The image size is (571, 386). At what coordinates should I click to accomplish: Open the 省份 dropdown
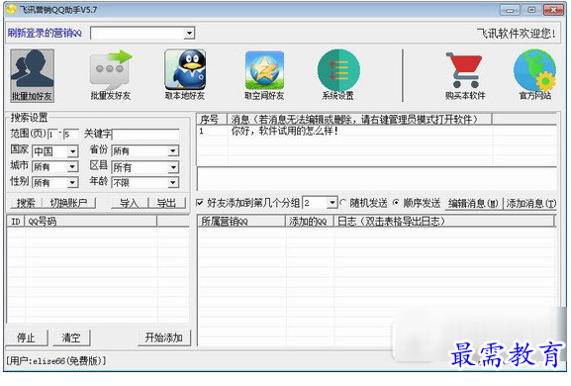coord(173,150)
